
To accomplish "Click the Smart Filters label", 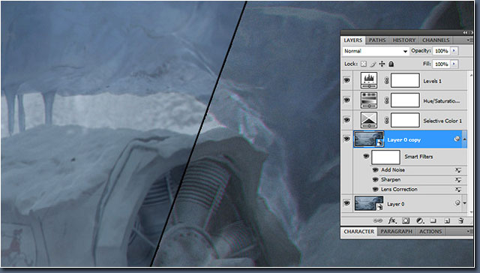I will 418,157.
